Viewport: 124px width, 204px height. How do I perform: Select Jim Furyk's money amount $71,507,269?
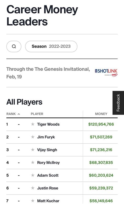coord(101,137)
